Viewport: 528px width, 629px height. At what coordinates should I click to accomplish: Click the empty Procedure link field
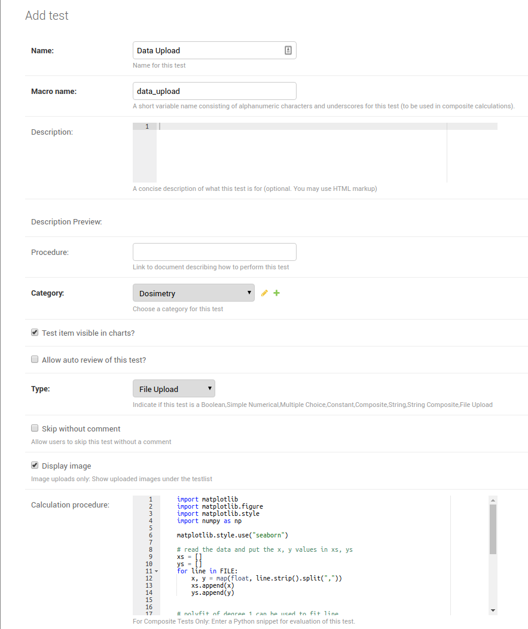(x=215, y=252)
